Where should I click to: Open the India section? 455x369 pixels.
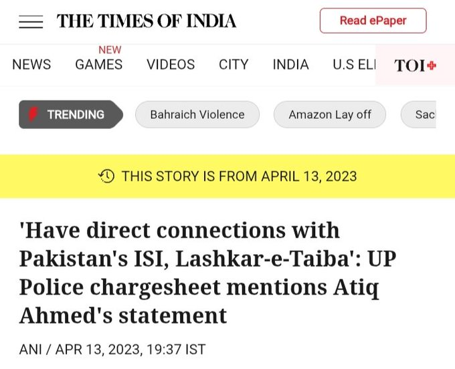pyautogui.click(x=291, y=64)
